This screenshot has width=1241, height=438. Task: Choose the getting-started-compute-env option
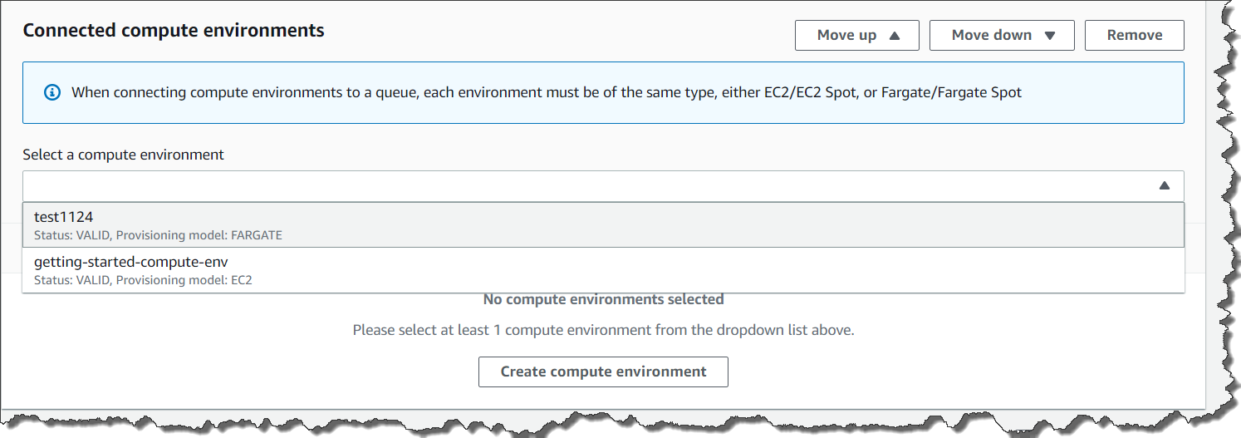click(130, 262)
